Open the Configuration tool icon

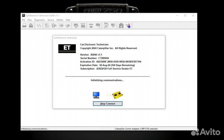click(83, 26)
